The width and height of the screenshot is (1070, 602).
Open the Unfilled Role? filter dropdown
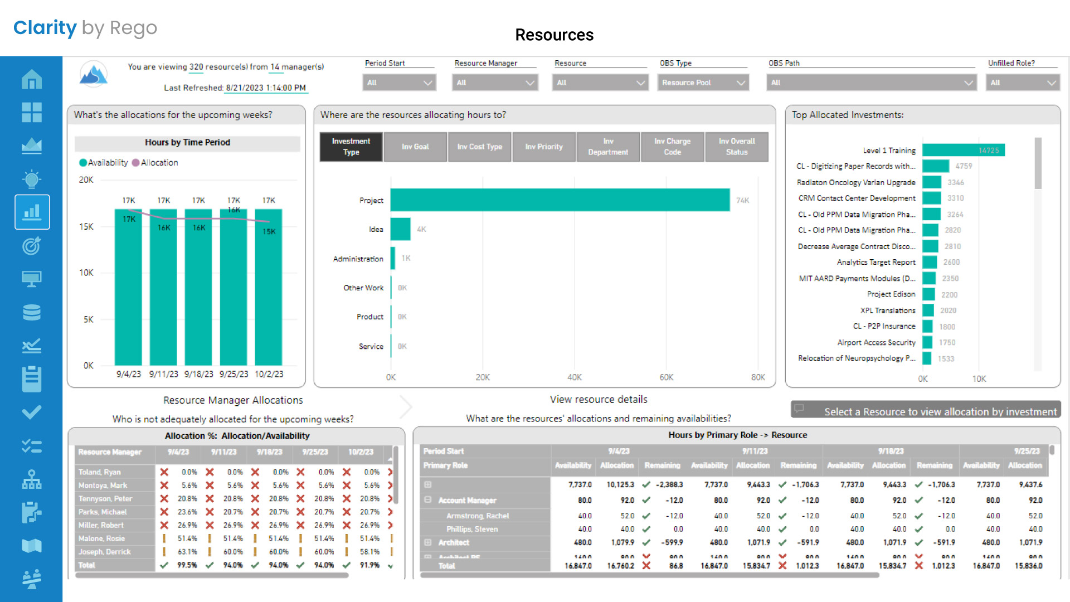click(x=1022, y=82)
